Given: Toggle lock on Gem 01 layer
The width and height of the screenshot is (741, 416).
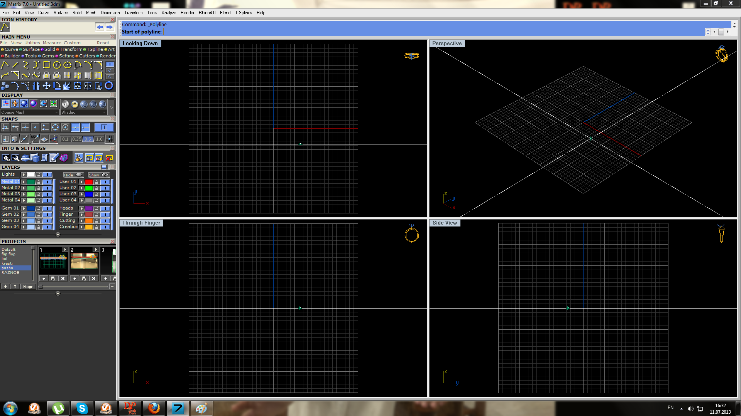Looking at the screenshot, I should 39,208.
